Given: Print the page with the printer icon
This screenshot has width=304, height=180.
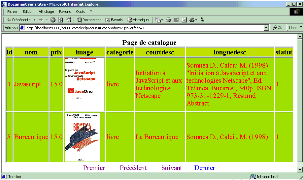Looking at the screenshot, I should [168, 20].
